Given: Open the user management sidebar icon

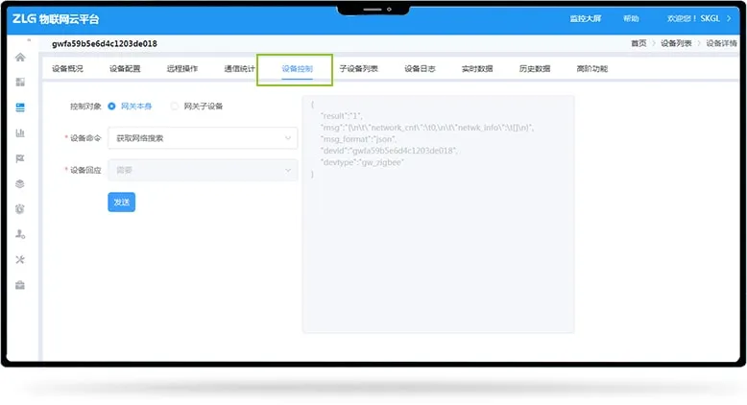Looking at the screenshot, I should point(20,233).
